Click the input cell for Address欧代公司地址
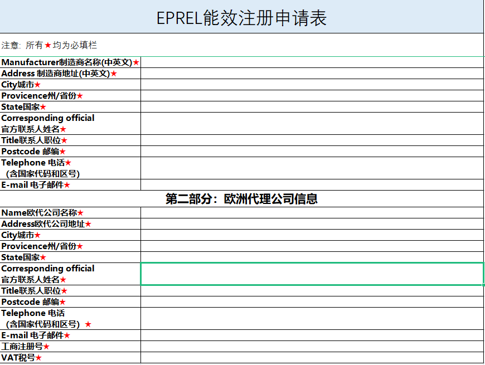 (x=312, y=224)
